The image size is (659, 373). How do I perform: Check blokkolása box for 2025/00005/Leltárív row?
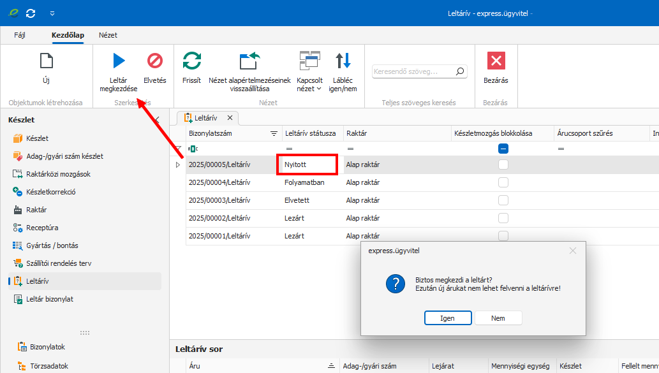coord(503,165)
